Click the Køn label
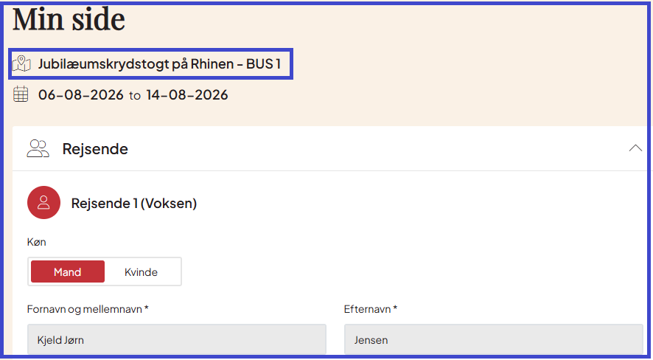 pos(37,242)
